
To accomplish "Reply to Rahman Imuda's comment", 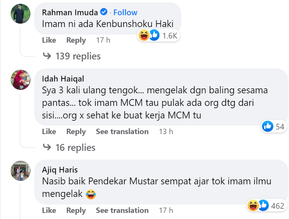I will click(76, 40).
